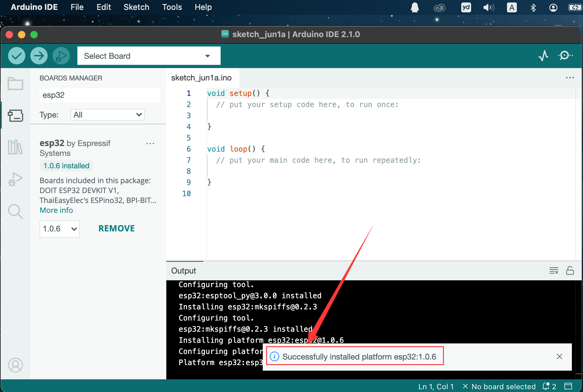
Task: Open the Type filter dropdown
Action: (108, 115)
